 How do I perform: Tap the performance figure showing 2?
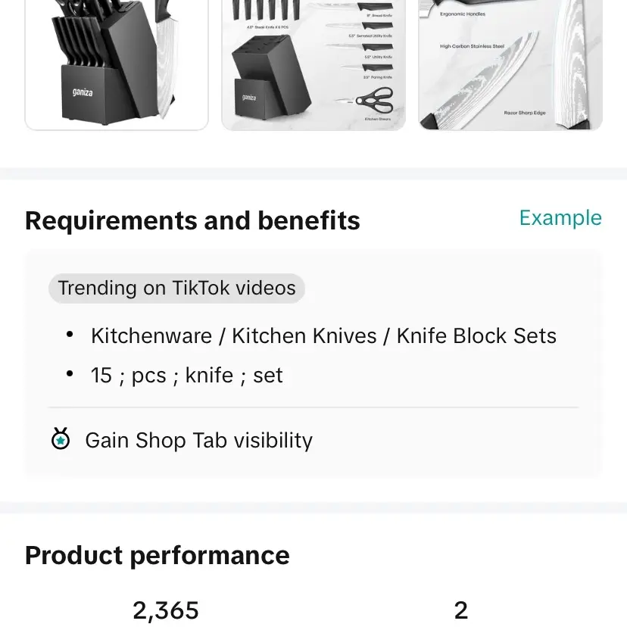[460, 610]
